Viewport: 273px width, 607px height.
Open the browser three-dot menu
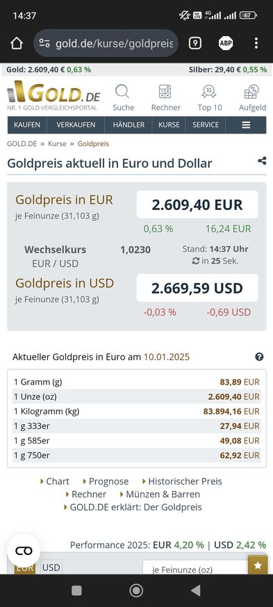coord(256,43)
